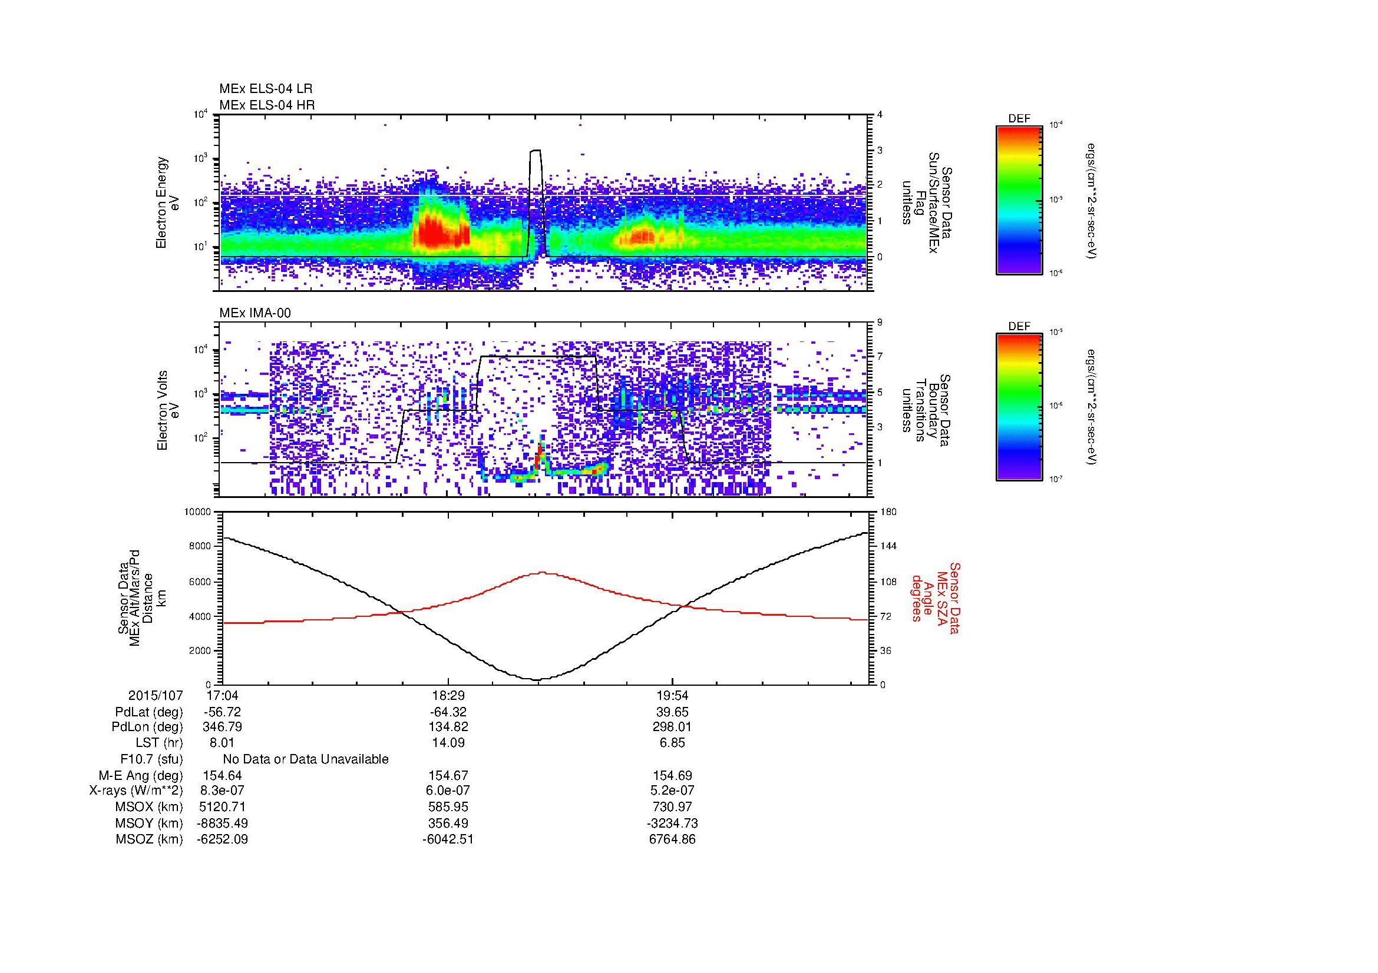This screenshot has width=1378, height=973.
Task: Click the 'MSOY (km)' row label
Action: pos(150,823)
